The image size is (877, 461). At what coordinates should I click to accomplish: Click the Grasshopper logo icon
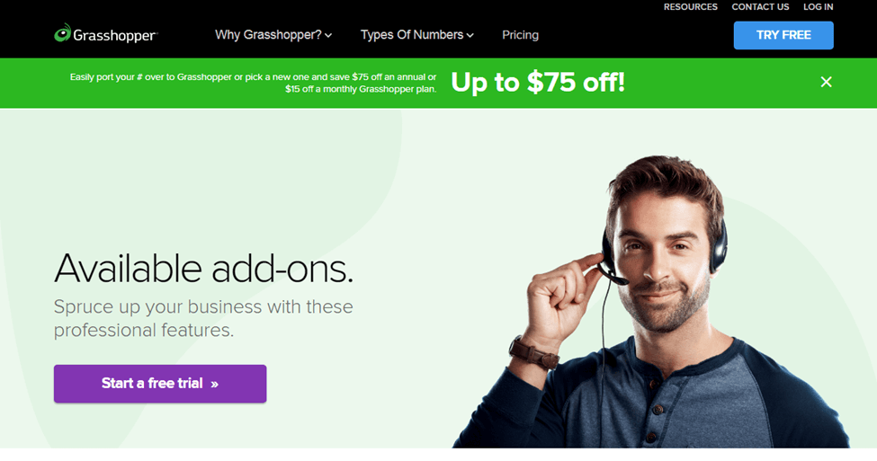click(x=63, y=33)
